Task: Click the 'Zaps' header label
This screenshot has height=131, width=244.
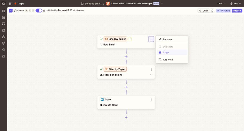Action: [x=21, y=4]
